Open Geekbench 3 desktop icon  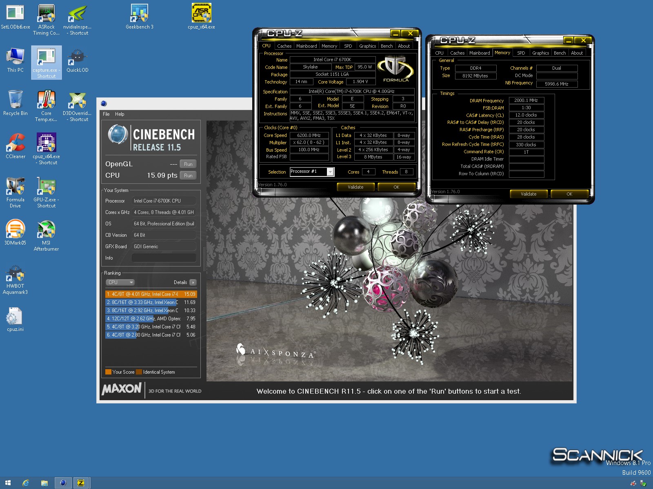(x=140, y=16)
